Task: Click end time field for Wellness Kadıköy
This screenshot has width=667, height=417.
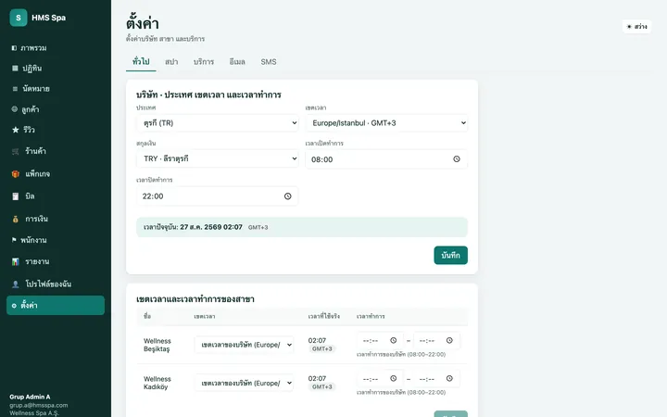Action: point(436,379)
